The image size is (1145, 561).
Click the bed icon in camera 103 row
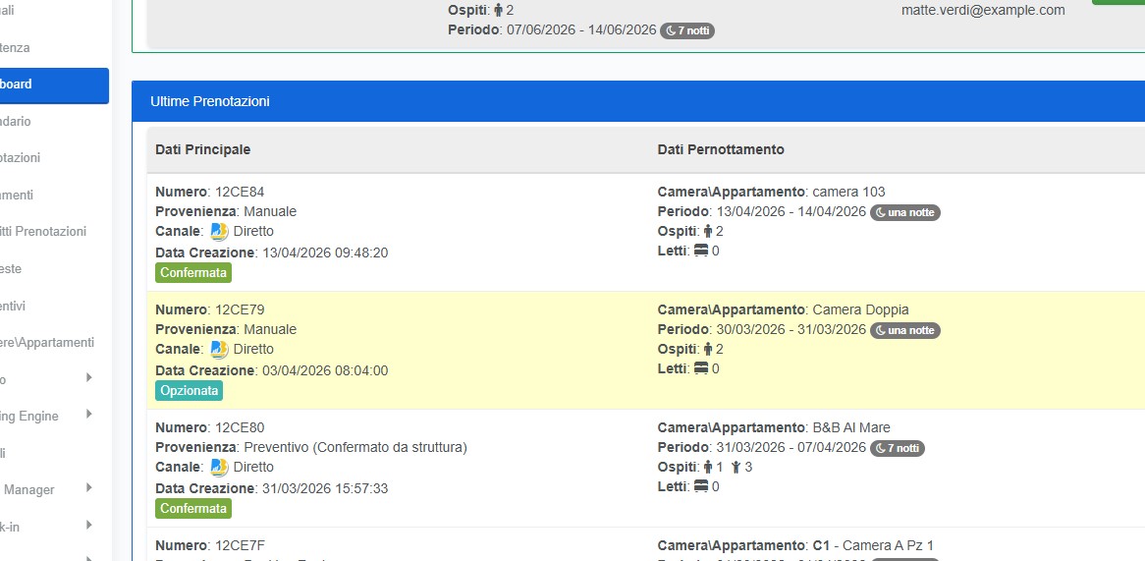(701, 252)
